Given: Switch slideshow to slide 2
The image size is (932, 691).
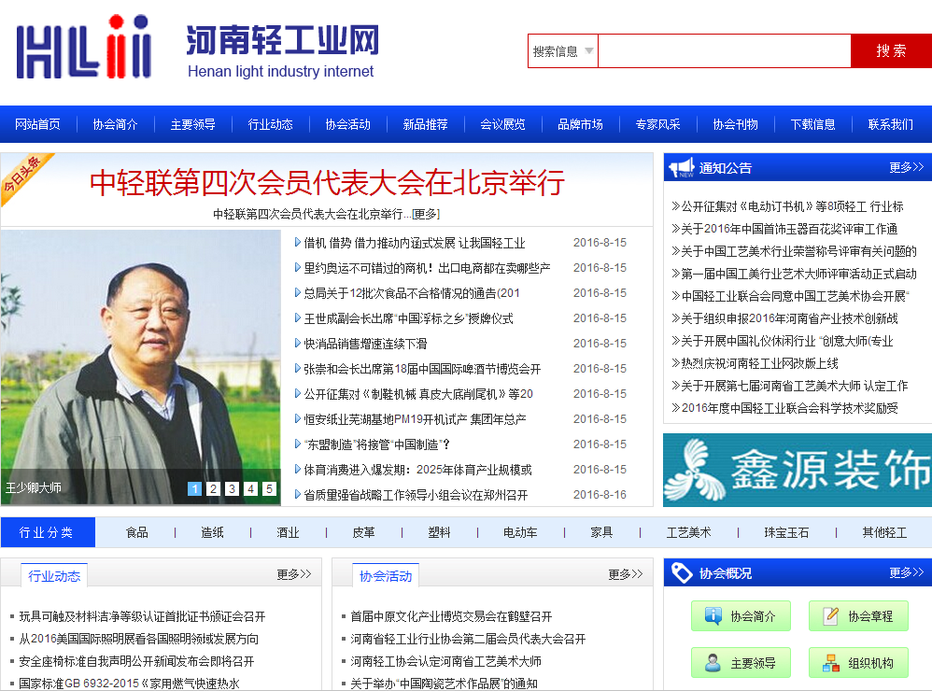Looking at the screenshot, I should 213,488.
